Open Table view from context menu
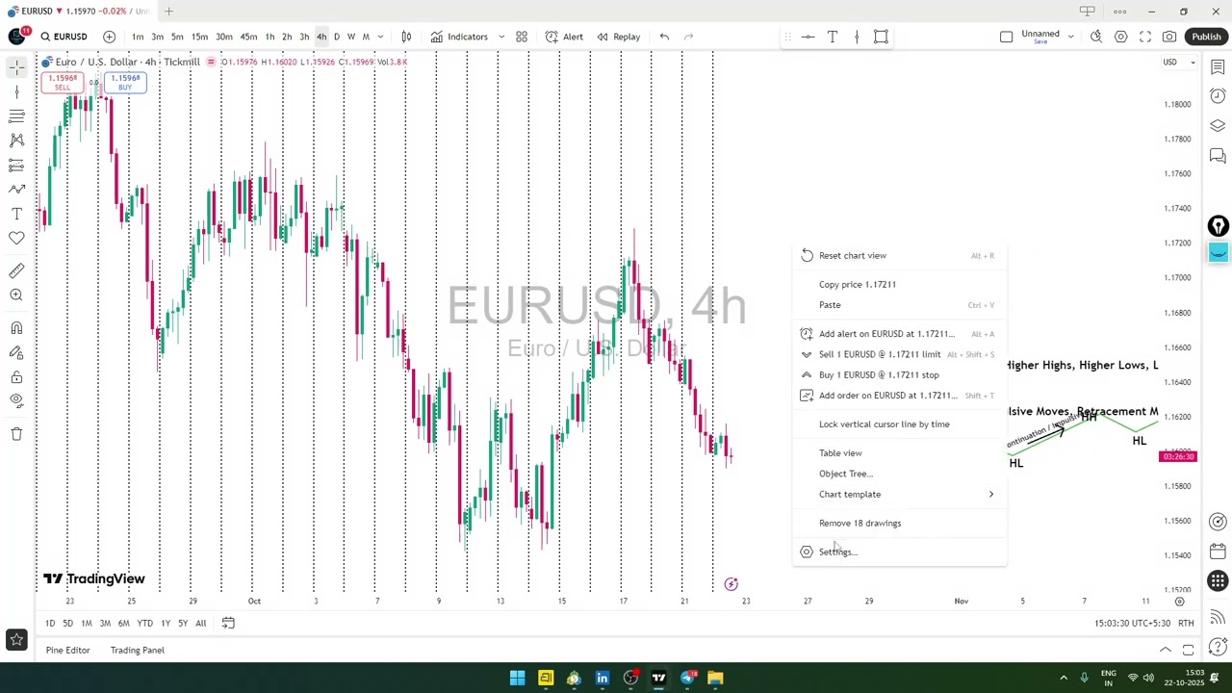 click(900, 452)
